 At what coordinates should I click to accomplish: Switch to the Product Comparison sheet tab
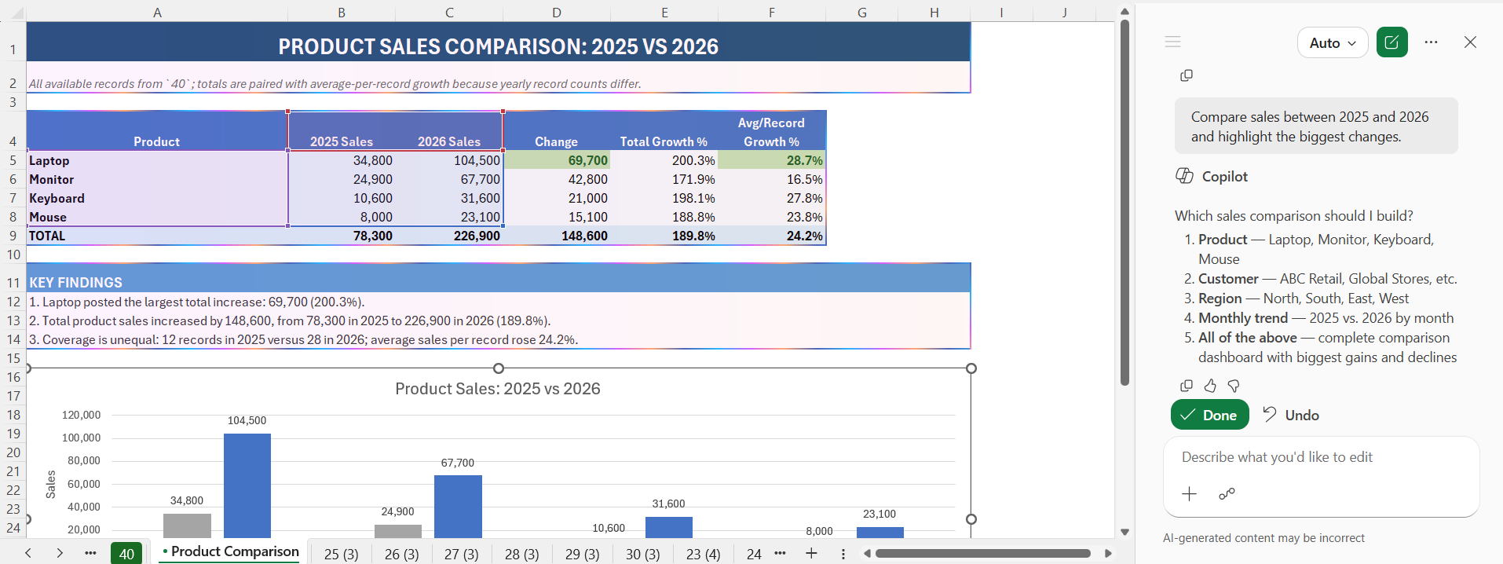[230, 552]
